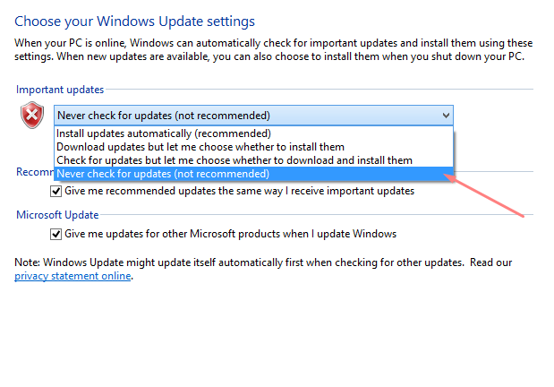Click the dropdown chevron of the updates combo box
The height and width of the screenshot is (387, 554).
pos(445,116)
